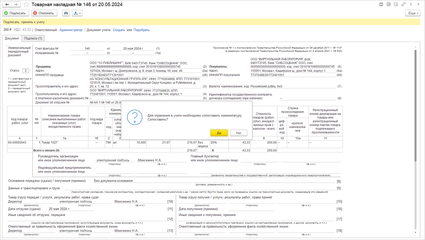Switch to the Подписи (1) tab

(x=33, y=38)
